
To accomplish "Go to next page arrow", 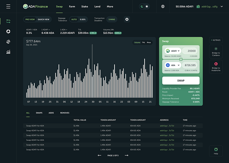I will pos(127,155).
